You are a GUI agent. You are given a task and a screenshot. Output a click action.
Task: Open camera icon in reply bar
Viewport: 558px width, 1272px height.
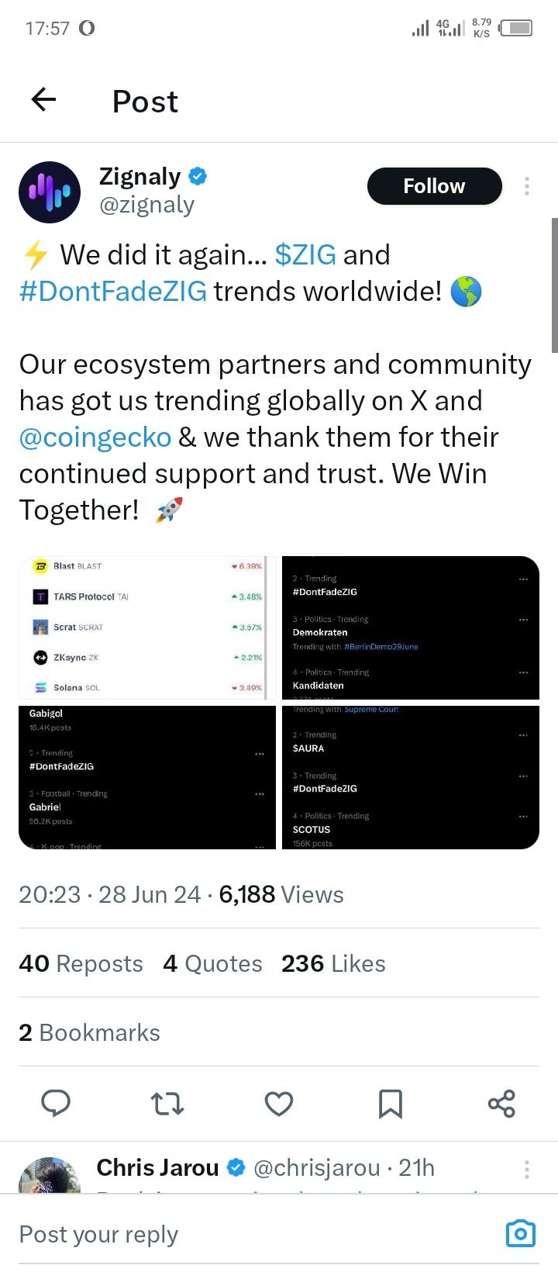pos(520,1233)
